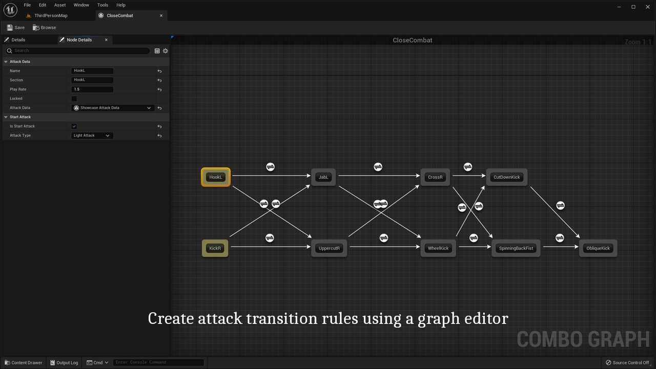Open the File menu

click(x=27, y=5)
